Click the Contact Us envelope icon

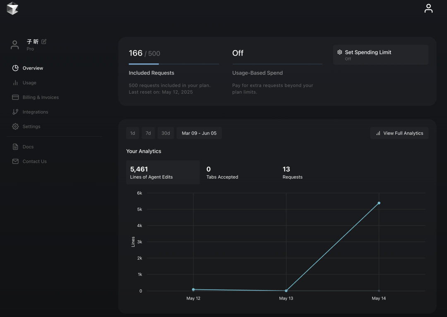pyautogui.click(x=15, y=161)
